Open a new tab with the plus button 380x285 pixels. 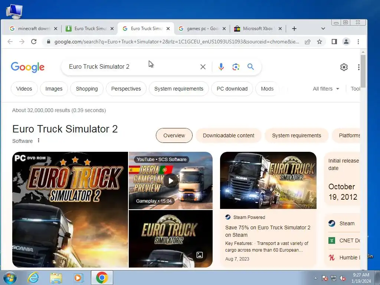pyautogui.click(x=294, y=29)
